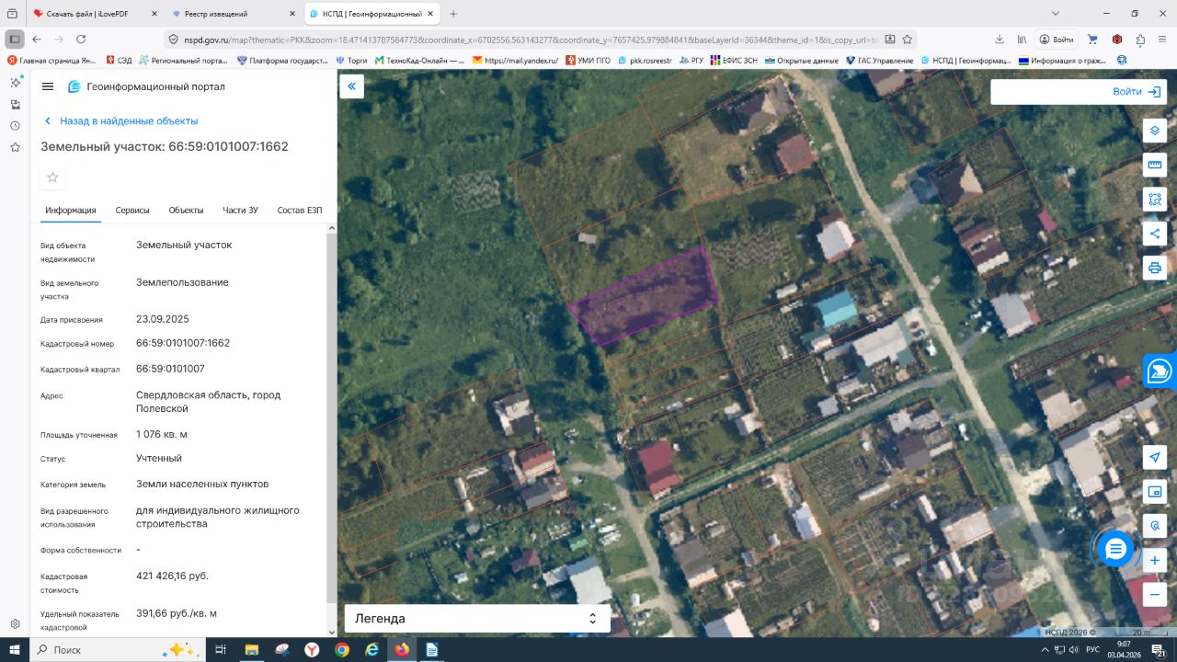Zoom out the map with minus button

pyautogui.click(x=1155, y=594)
